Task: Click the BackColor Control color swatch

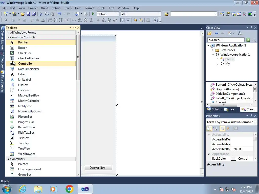Action: [233, 159]
